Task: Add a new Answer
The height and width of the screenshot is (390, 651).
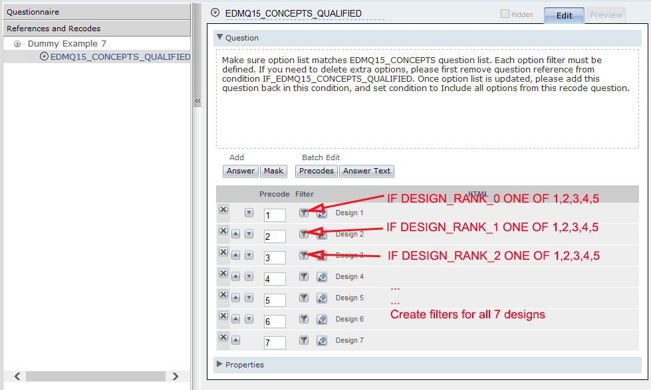Action: pos(241,171)
